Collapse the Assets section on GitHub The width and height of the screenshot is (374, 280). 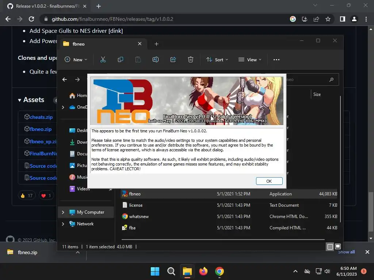pyautogui.click(x=31, y=100)
